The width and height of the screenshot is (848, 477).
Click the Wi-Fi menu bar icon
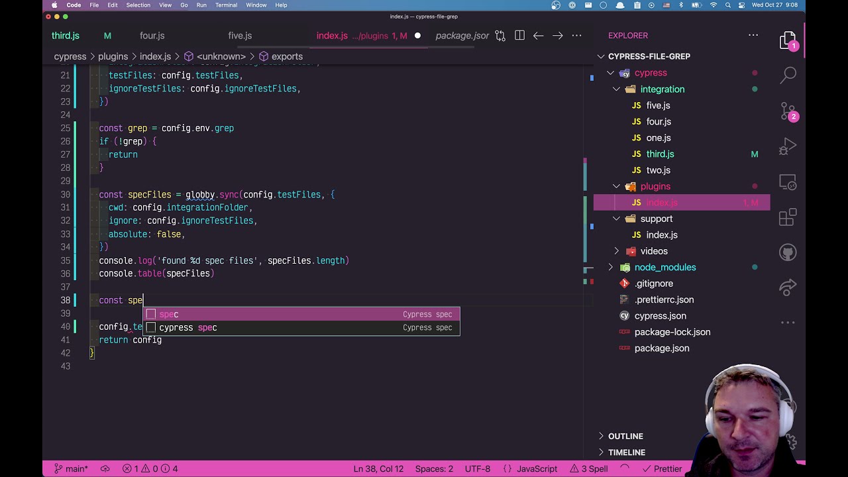click(x=713, y=5)
